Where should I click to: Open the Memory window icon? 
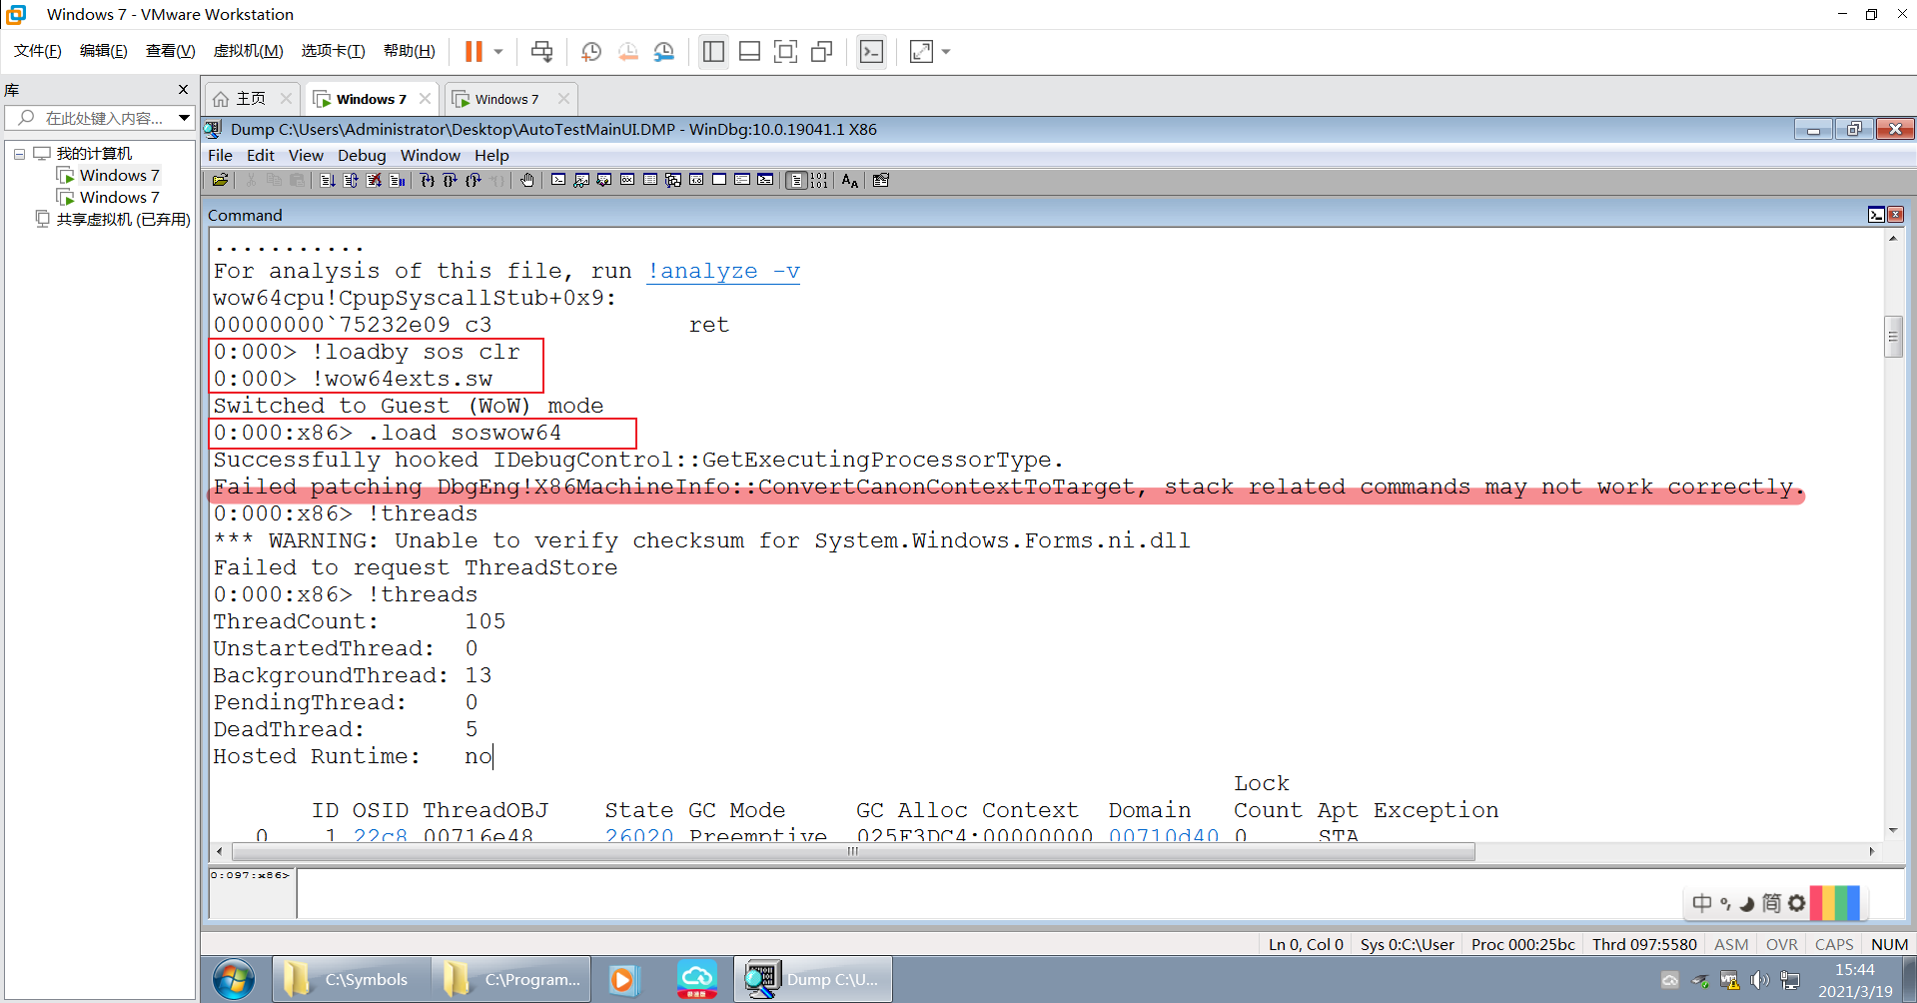point(650,181)
